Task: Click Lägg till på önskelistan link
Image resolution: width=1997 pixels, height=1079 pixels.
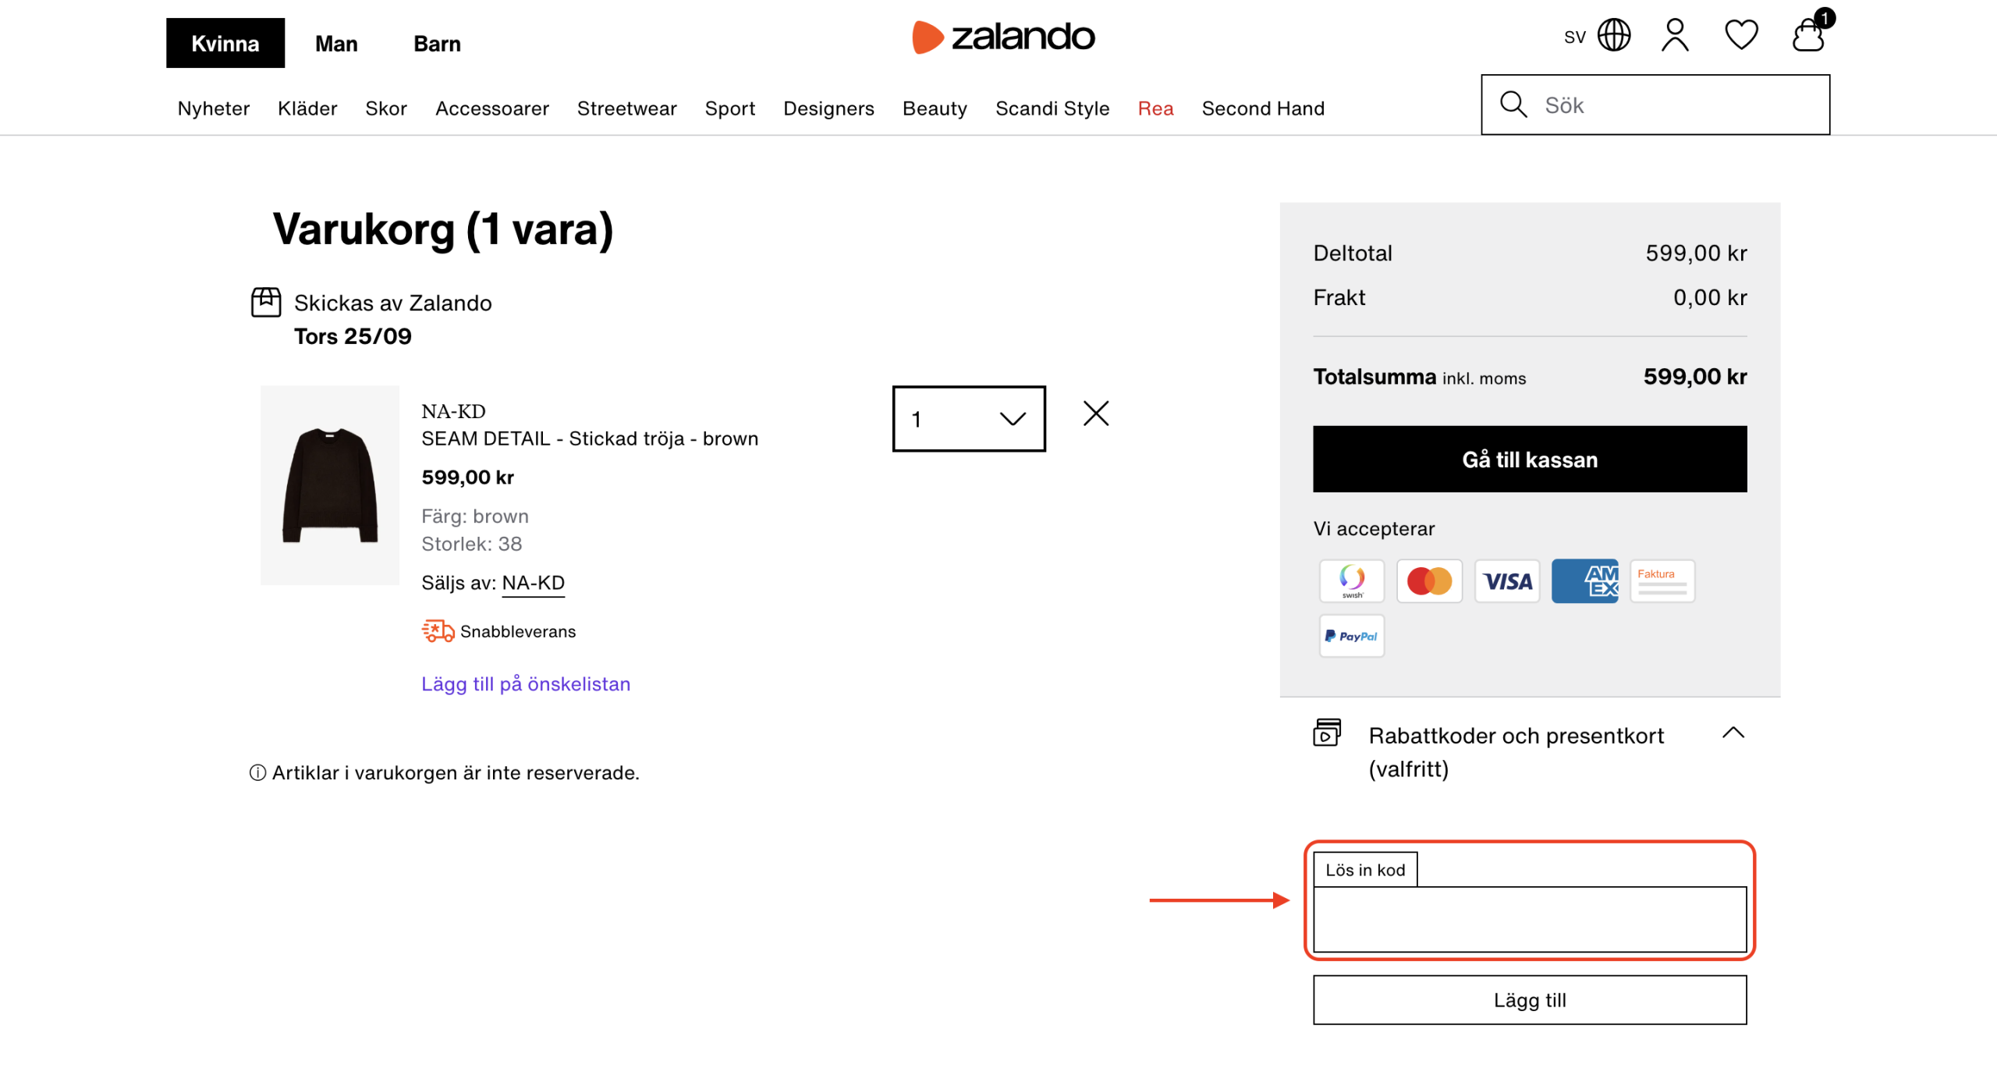Action: coord(526,684)
